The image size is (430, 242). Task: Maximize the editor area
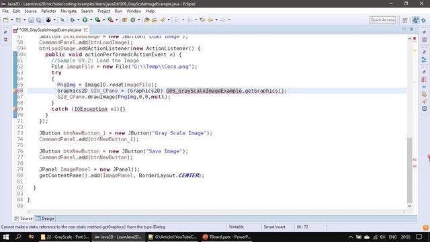(x=411, y=29)
